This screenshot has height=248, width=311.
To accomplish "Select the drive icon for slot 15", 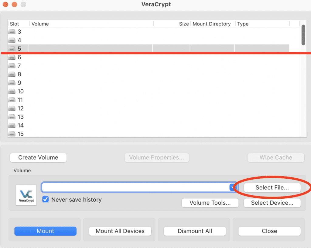I will point(12,134).
